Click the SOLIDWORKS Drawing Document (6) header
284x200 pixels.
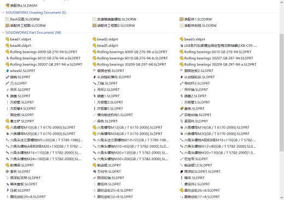(x=36, y=13)
